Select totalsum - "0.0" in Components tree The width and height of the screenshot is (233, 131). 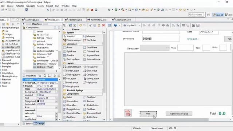click(x=43, y=54)
